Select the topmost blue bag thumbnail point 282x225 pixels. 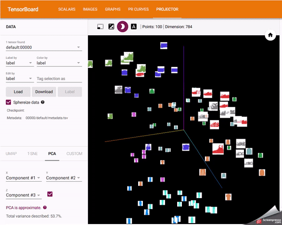[164, 46]
